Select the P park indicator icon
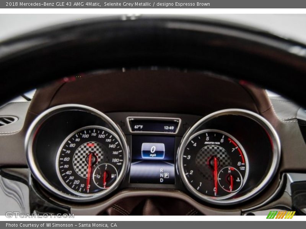This screenshot has height=229, width=306. click(x=167, y=175)
